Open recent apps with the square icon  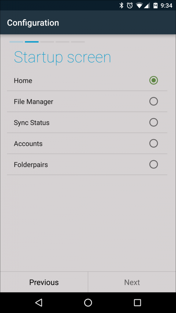click(137, 303)
